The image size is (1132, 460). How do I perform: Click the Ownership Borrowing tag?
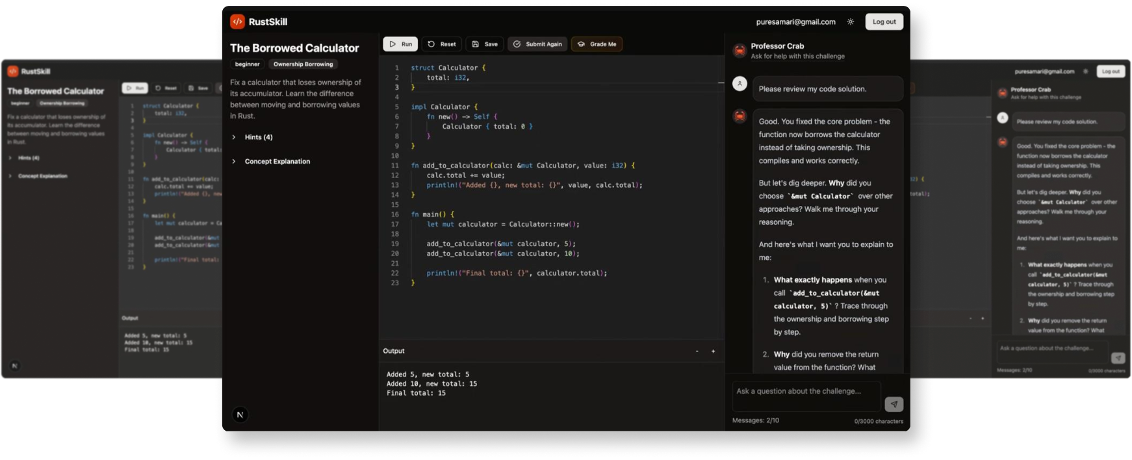pos(303,64)
